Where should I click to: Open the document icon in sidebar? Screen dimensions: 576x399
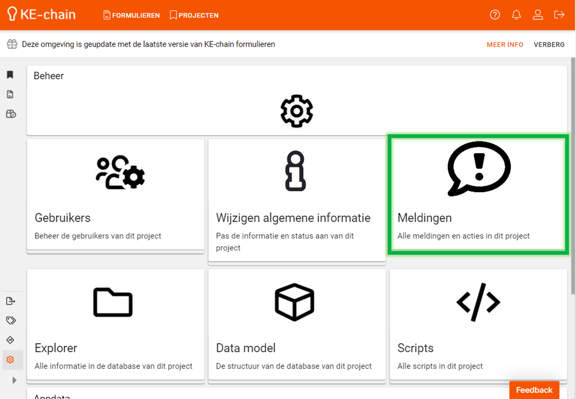coord(10,94)
